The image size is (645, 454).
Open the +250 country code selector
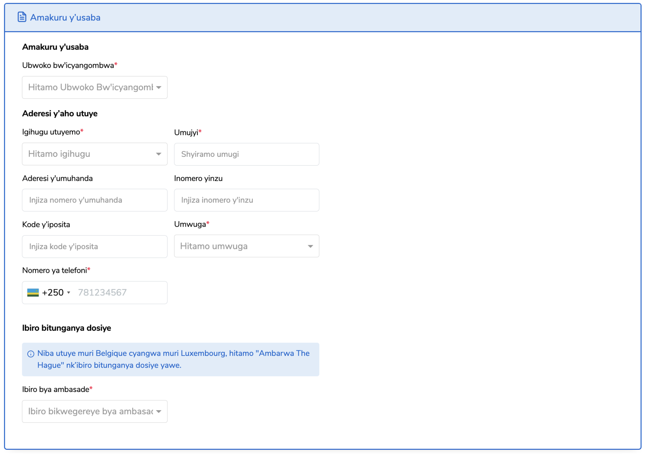pos(53,293)
